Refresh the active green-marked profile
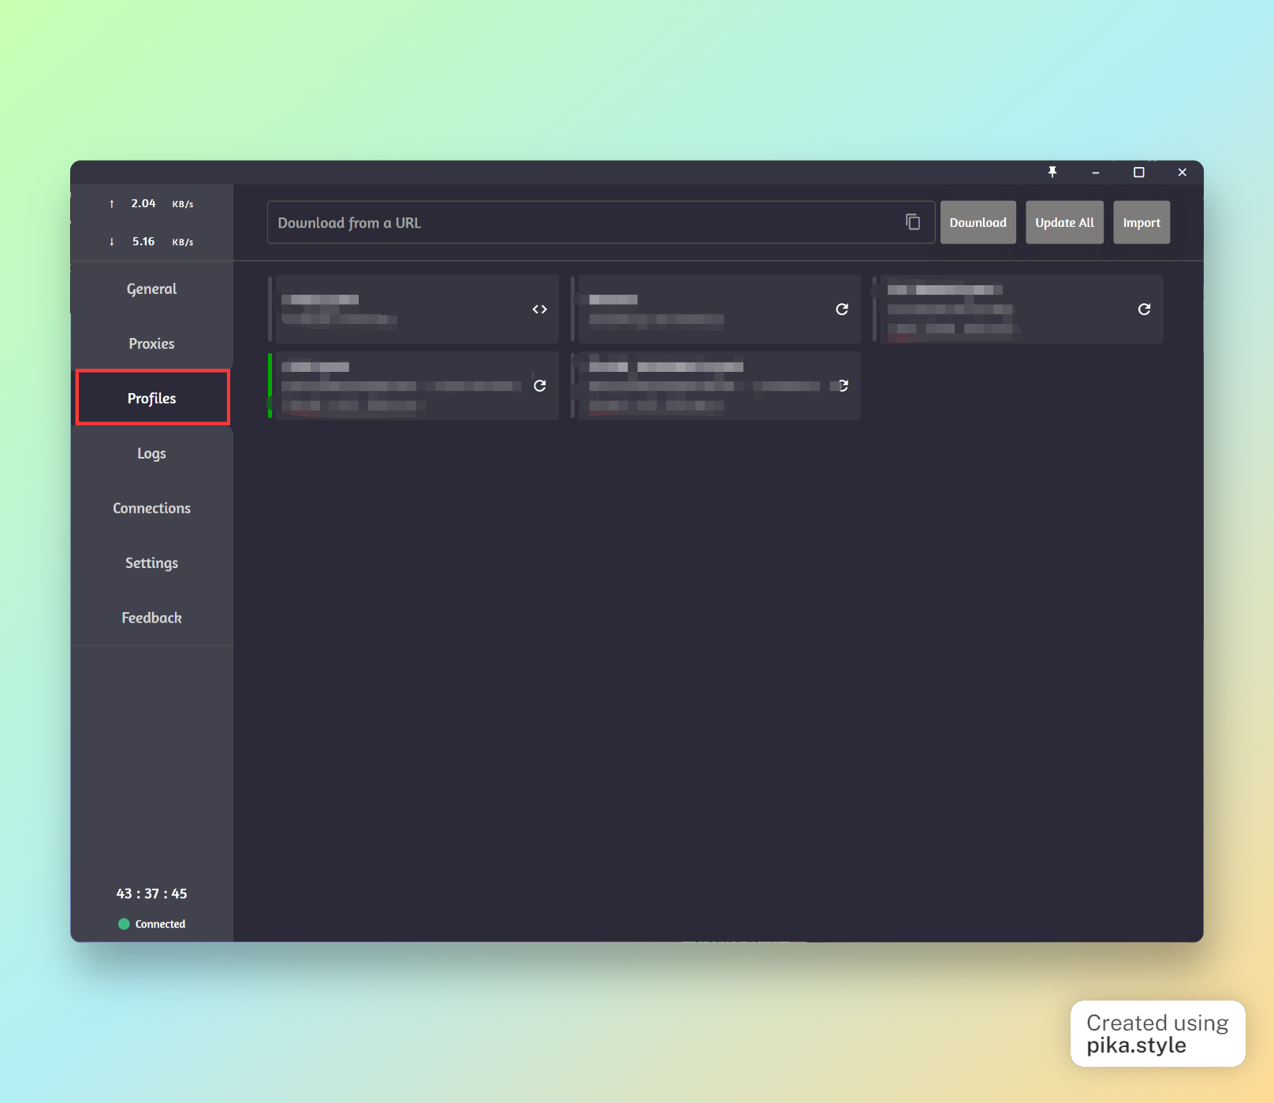Image resolution: width=1274 pixels, height=1103 pixels. (x=539, y=385)
